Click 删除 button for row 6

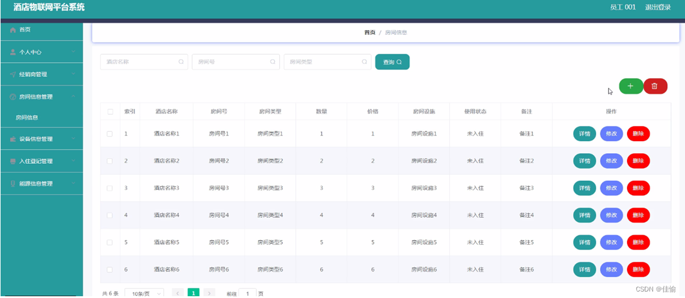tap(638, 270)
